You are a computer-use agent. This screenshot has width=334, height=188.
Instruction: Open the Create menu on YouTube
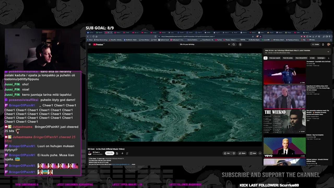(315, 44)
